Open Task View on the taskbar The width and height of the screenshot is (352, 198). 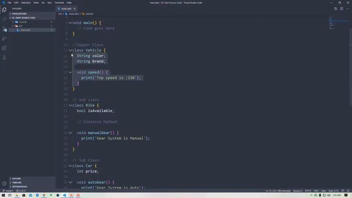tap(10, 195)
